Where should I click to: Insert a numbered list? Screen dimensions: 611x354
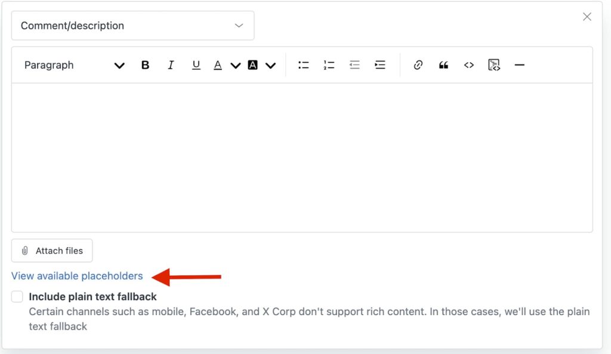(x=329, y=65)
